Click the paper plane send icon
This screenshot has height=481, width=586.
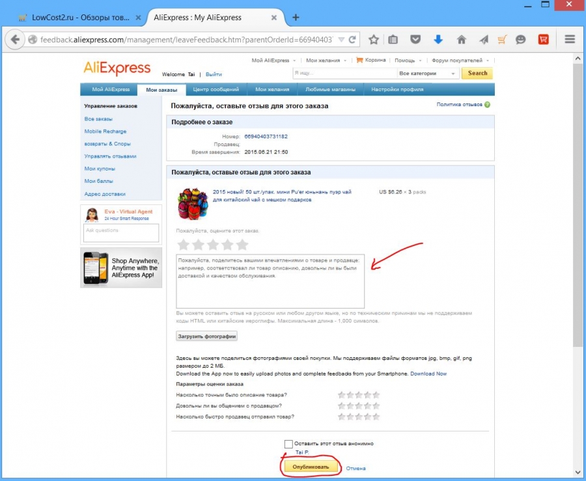pyautogui.click(x=484, y=39)
